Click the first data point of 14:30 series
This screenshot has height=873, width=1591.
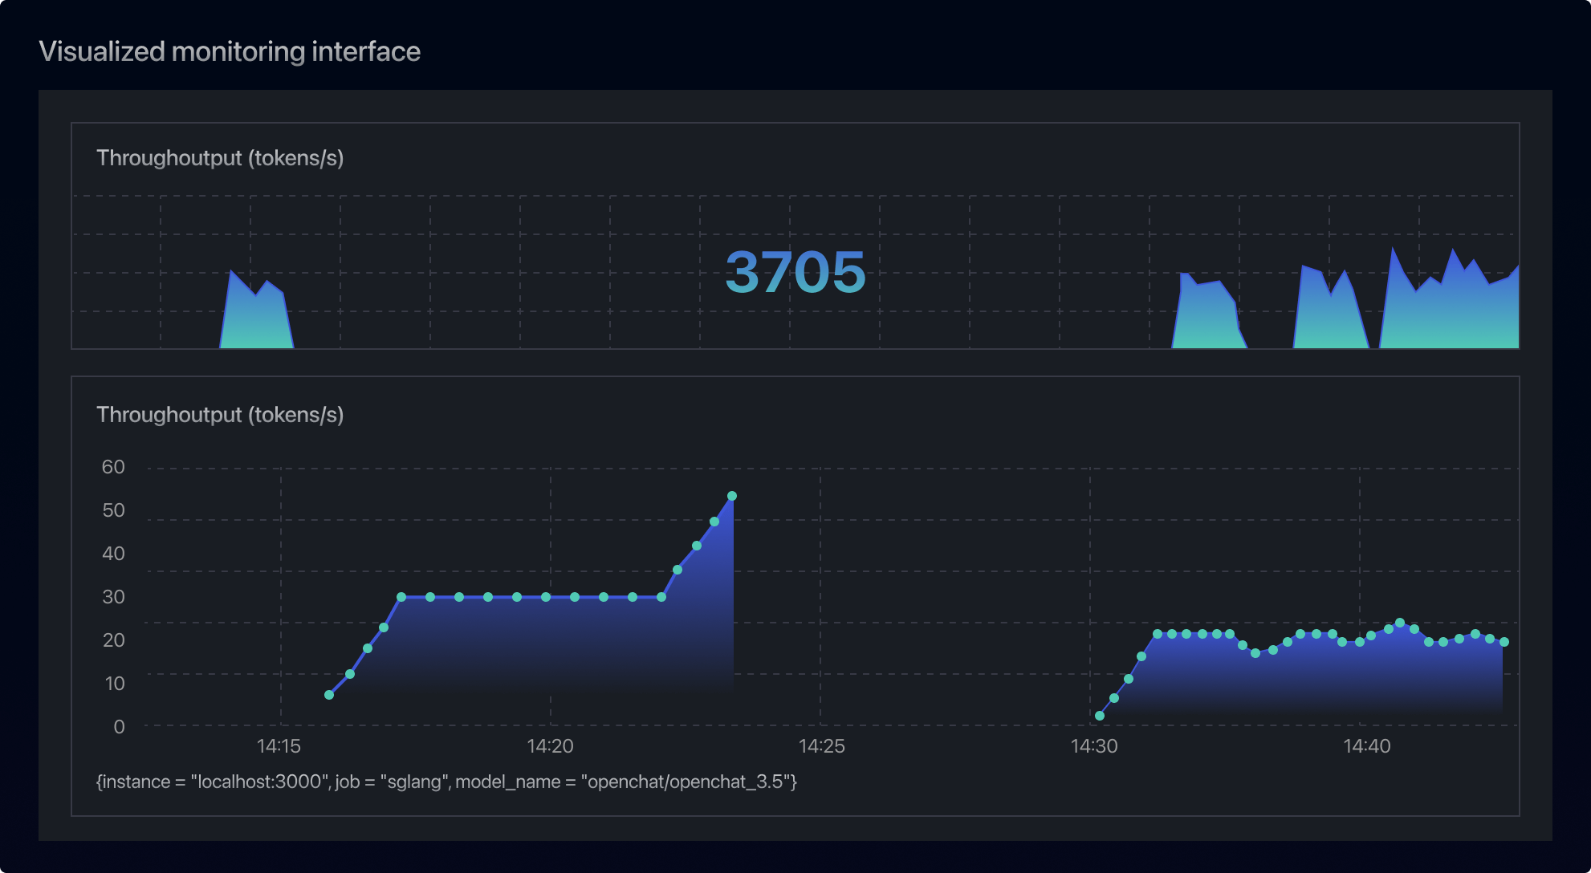click(1100, 716)
